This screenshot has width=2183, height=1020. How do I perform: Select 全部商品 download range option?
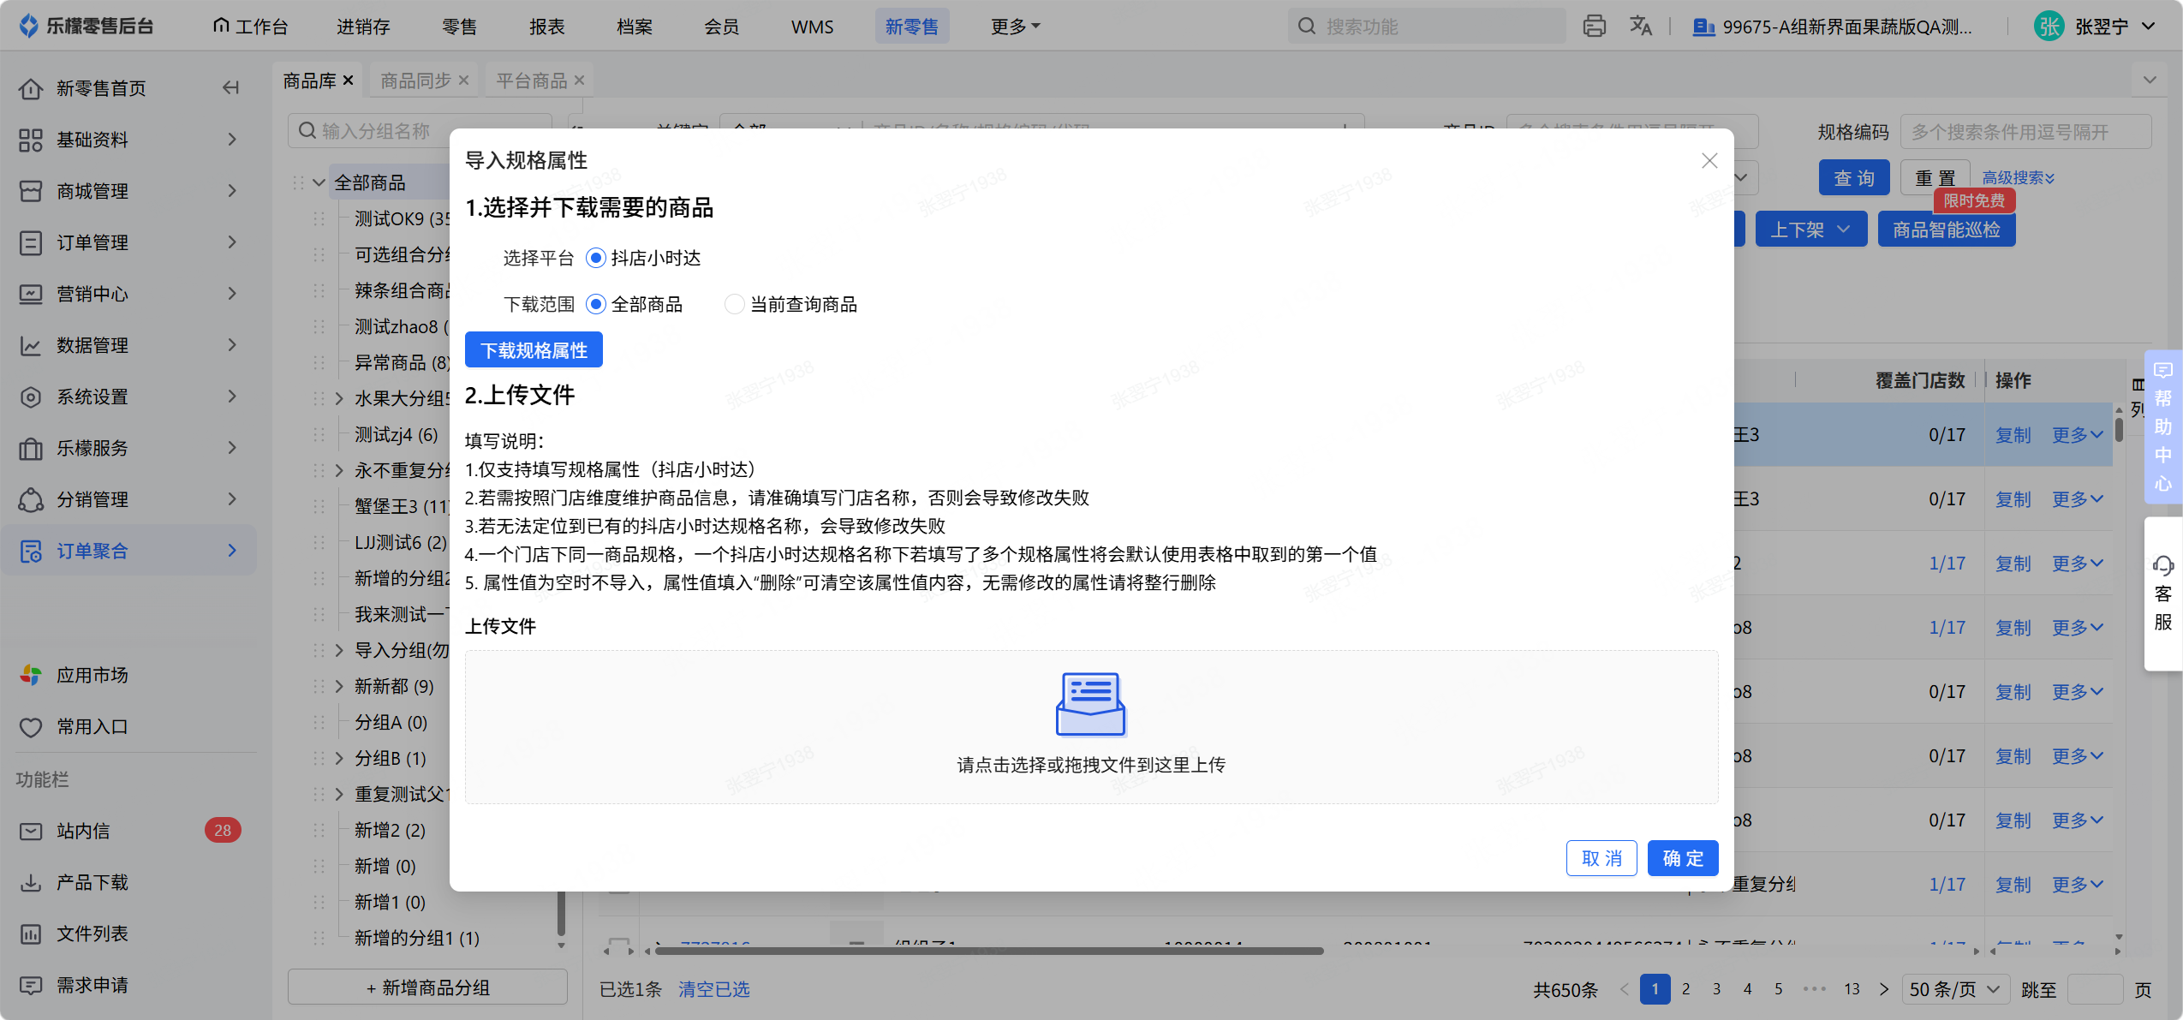635,305
